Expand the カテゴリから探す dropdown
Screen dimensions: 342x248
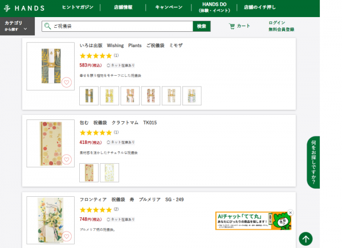point(17,26)
